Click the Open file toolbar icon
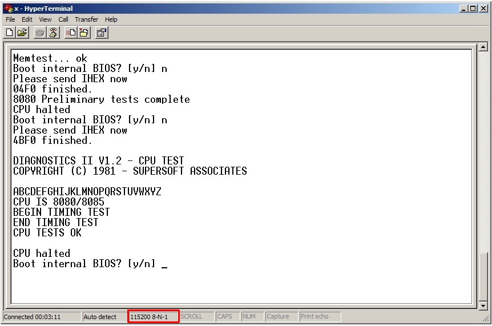This screenshot has width=492, height=326. point(22,33)
